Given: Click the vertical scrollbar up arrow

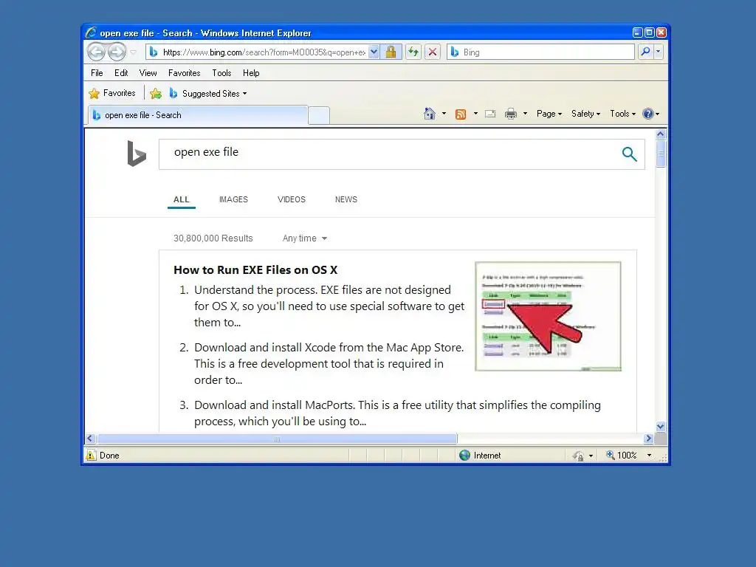Looking at the screenshot, I should pyautogui.click(x=661, y=134).
